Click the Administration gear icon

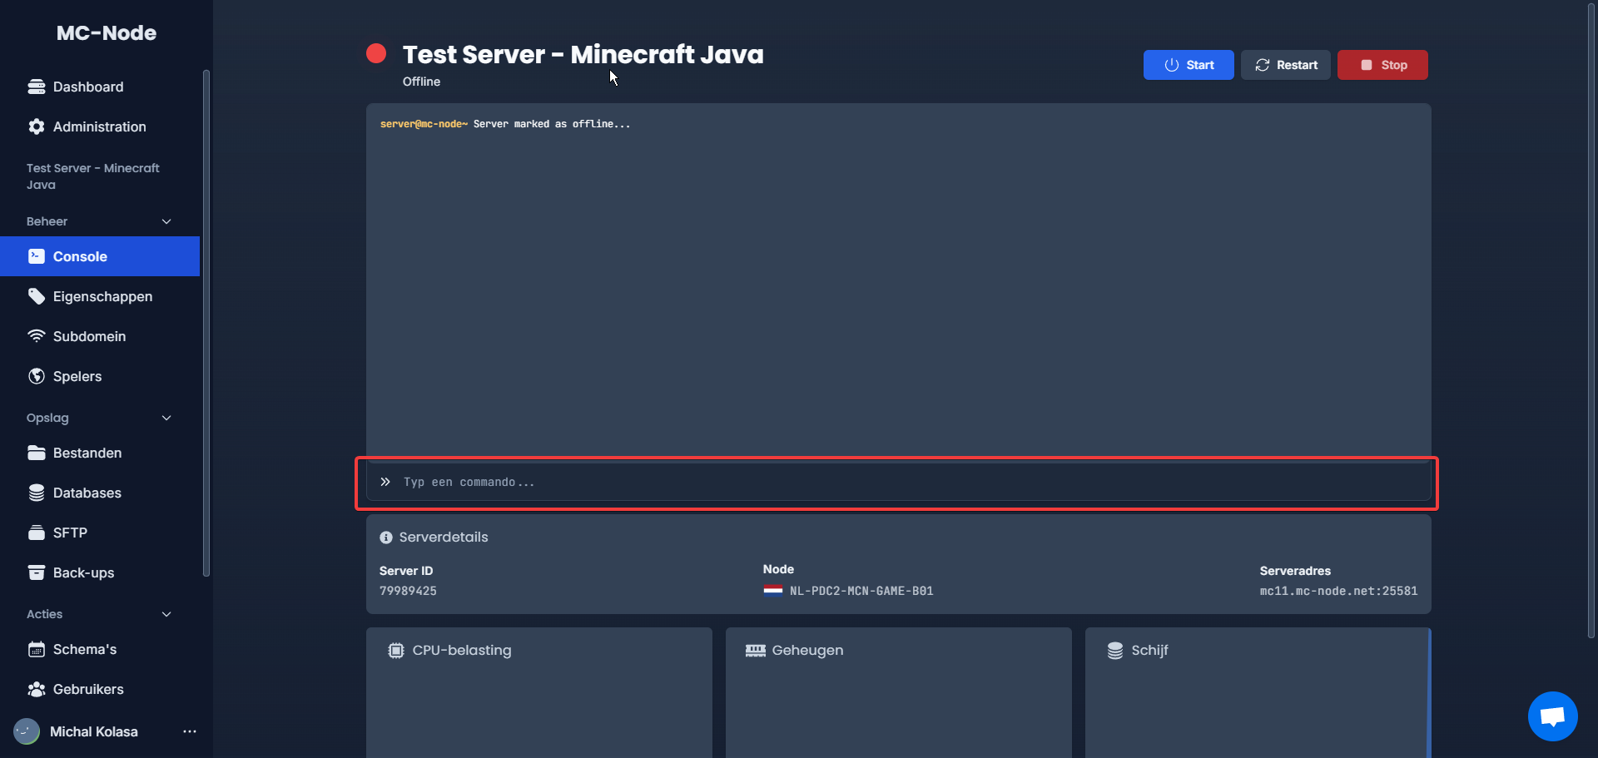coord(37,126)
